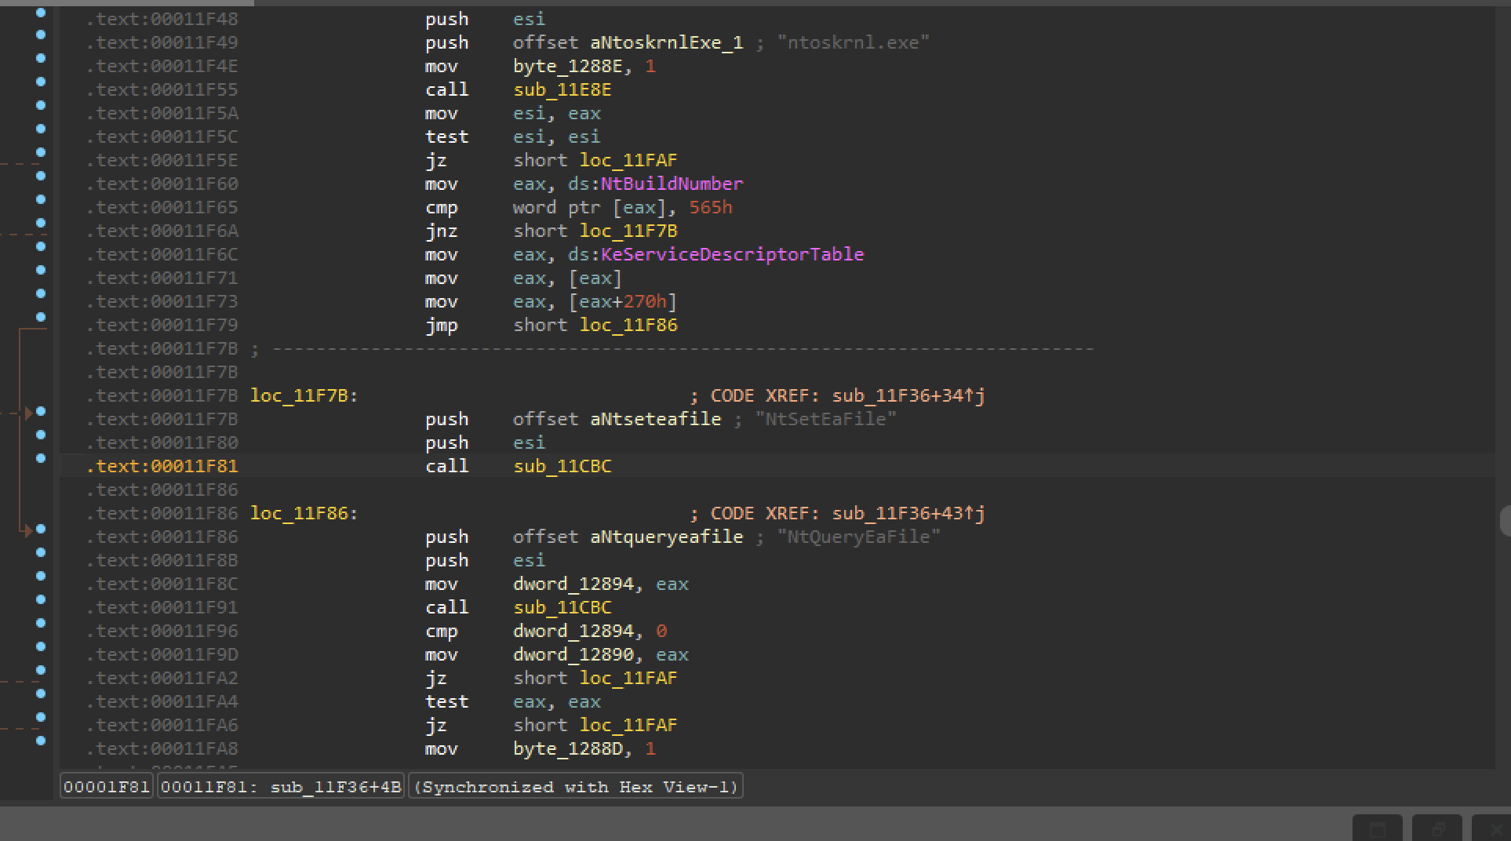
Task: Click the 270h offset value
Action: pos(644,301)
